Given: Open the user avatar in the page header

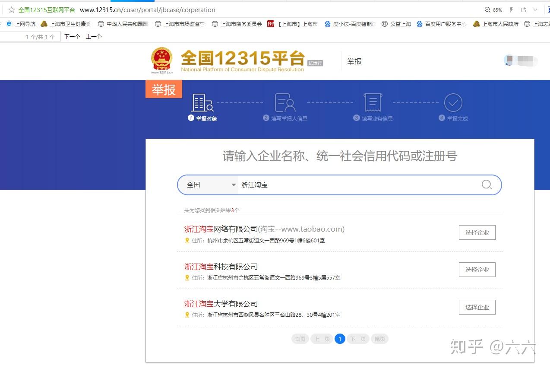Looking at the screenshot, I should 509,61.
